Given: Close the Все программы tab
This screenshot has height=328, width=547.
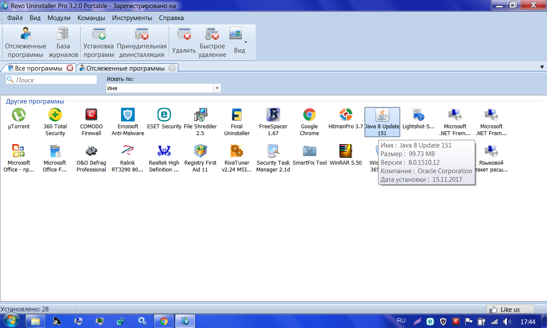Looking at the screenshot, I should 70,68.
